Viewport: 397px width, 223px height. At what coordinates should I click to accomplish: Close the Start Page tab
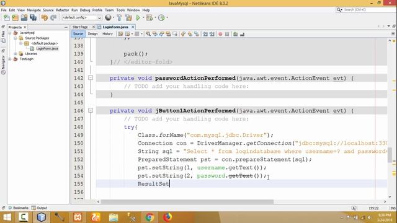click(94, 27)
